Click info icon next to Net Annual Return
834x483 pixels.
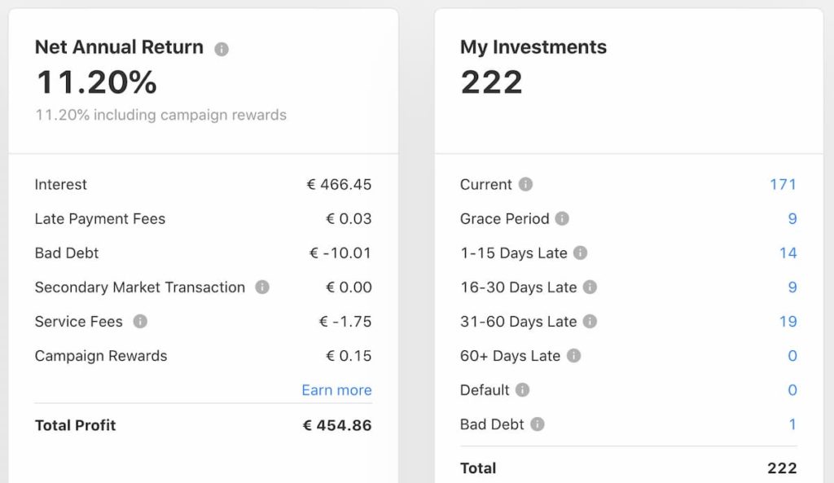tap(222, 50)
